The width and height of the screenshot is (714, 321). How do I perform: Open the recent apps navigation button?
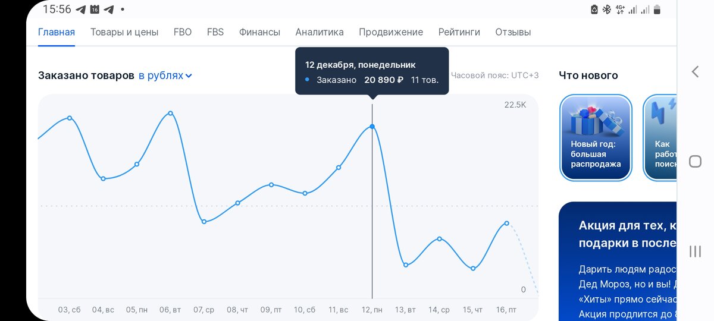[x=695, y=251]
